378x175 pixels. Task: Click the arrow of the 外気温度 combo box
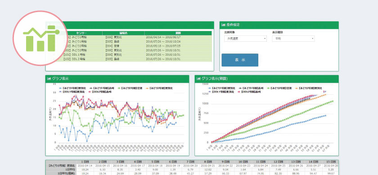pyautogui.click(x=265, y=39)
